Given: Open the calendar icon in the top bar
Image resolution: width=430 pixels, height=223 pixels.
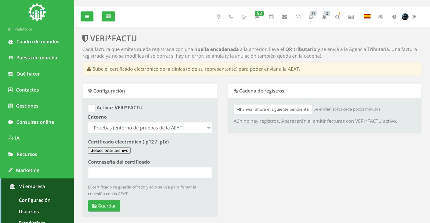Looking at the screenshot, I should point(271,17).
